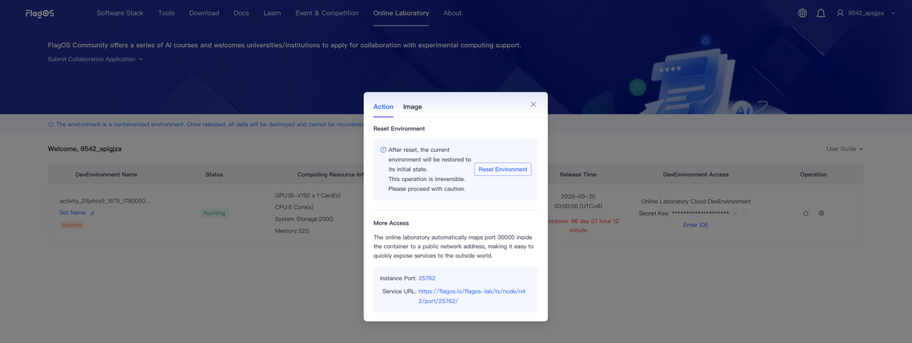Expand the 8542_apigjza account dropdown

(x=866, y=13)
